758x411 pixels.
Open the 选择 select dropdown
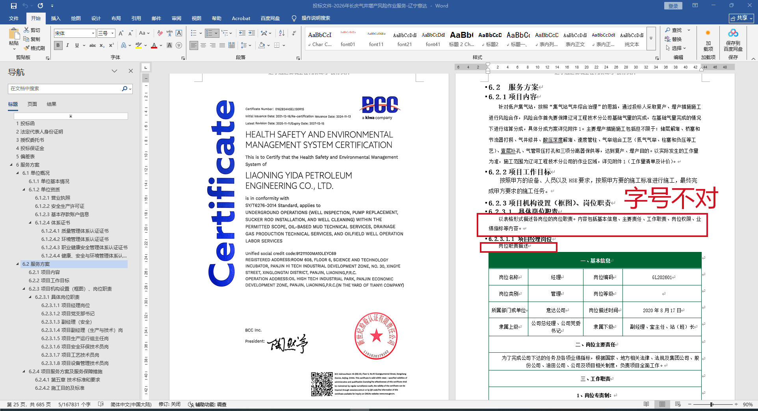[676, 48]
